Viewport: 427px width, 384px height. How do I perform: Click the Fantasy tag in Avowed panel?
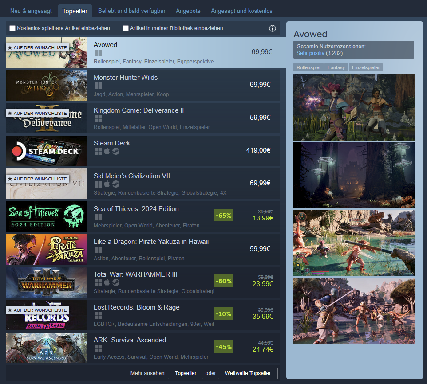(x=336, y=67)
